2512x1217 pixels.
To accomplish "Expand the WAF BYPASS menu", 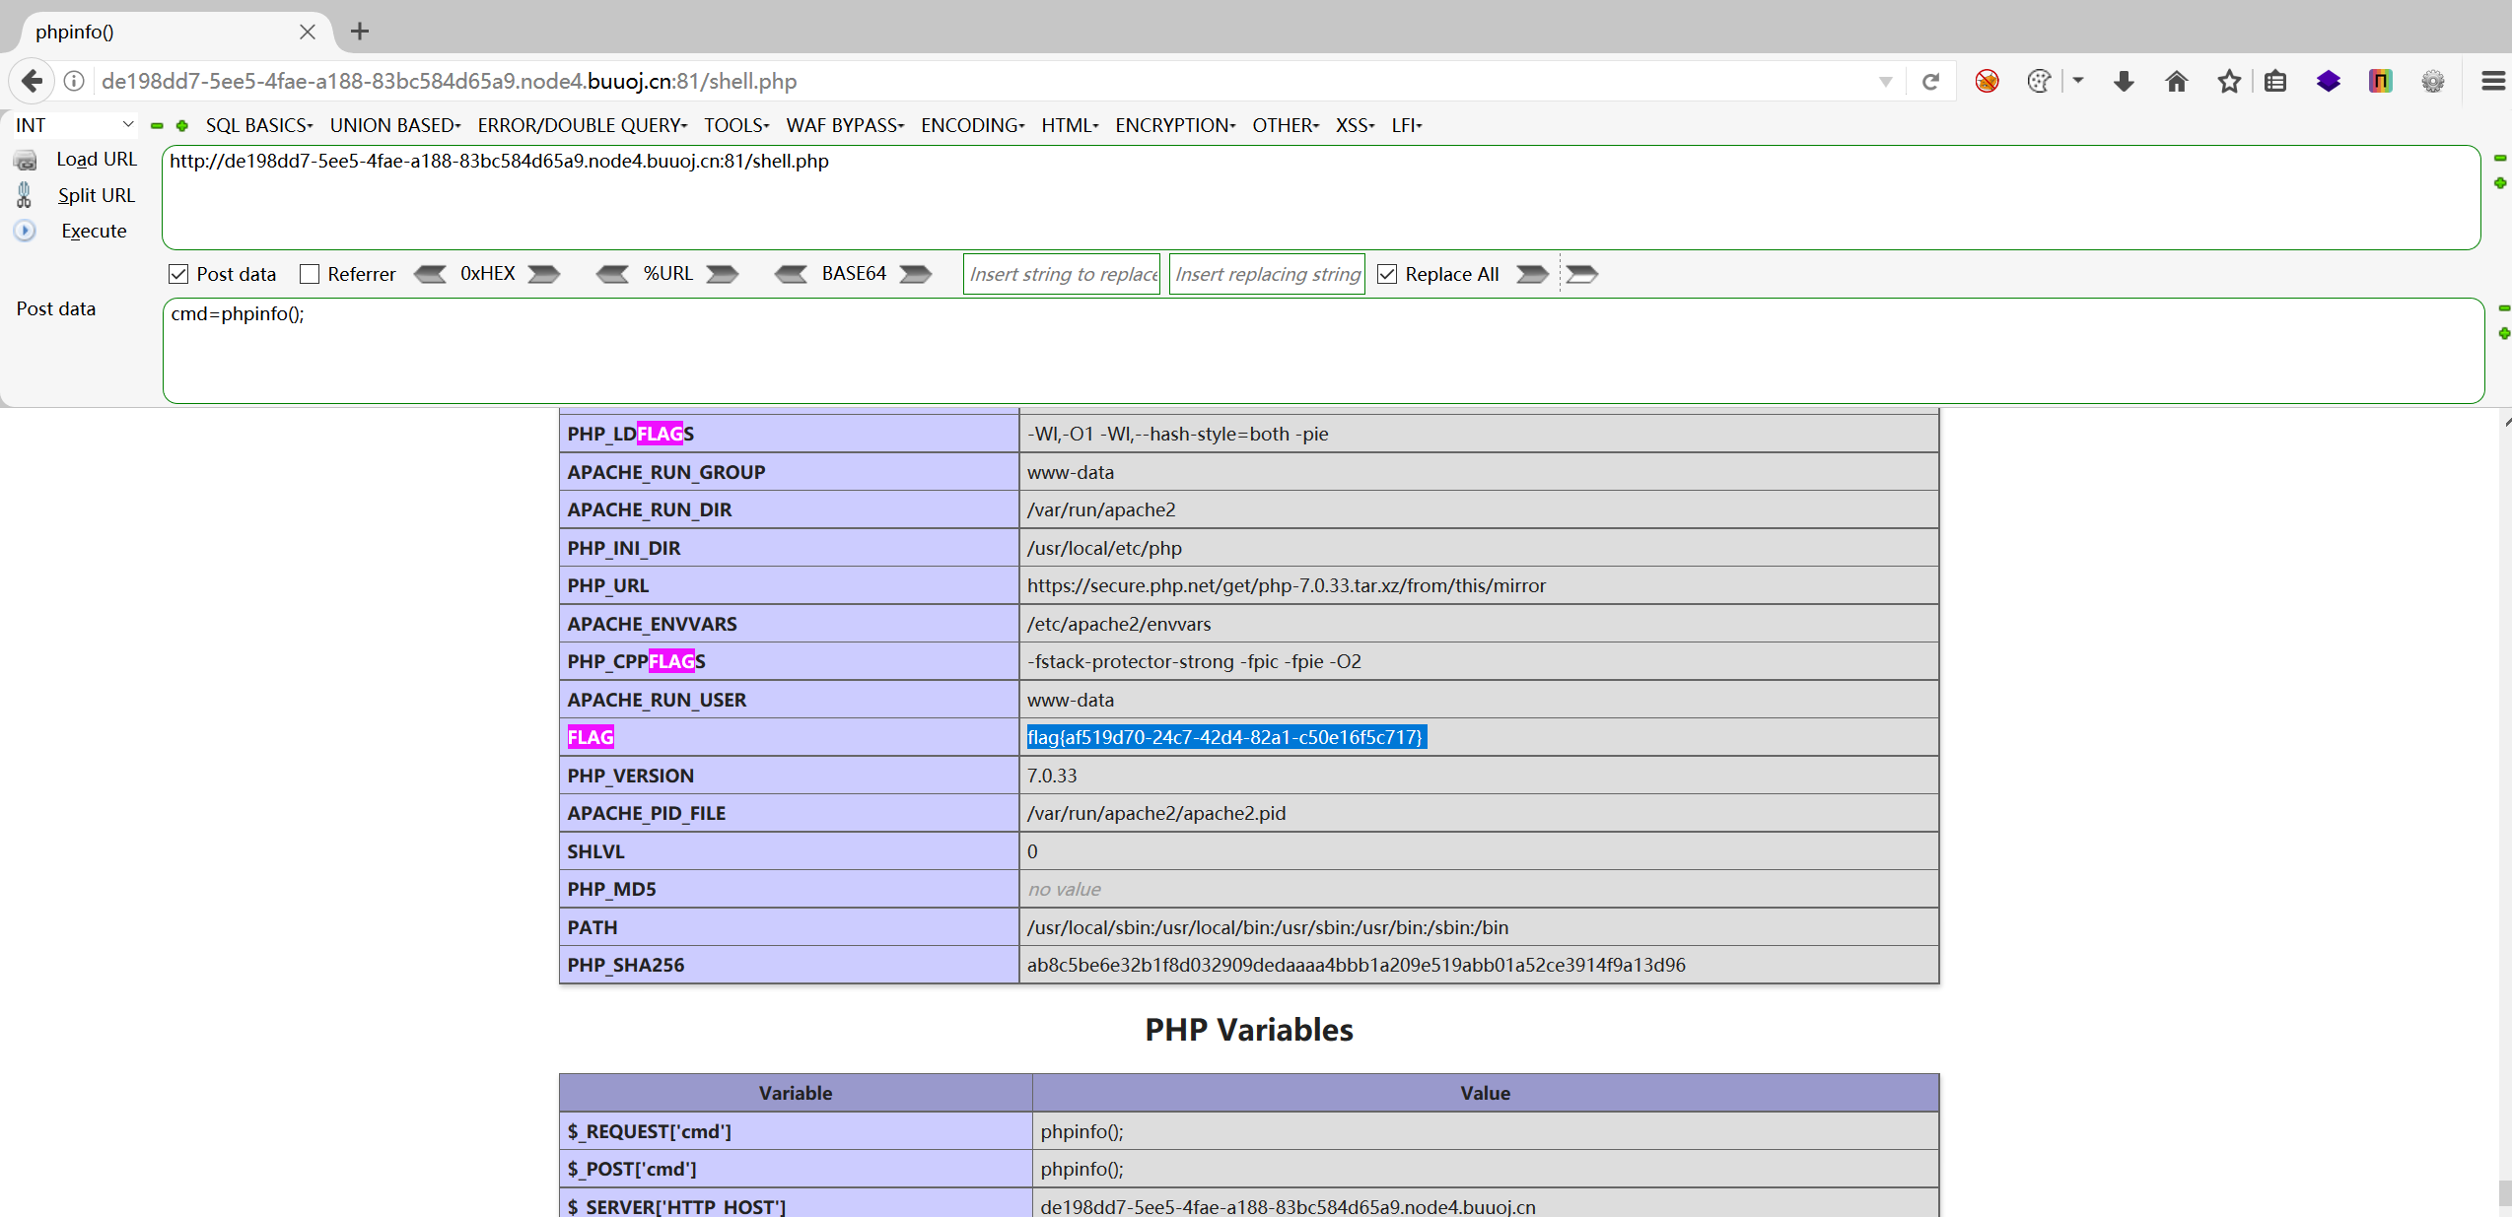I will pyautogui.click(x=845, y=125).
